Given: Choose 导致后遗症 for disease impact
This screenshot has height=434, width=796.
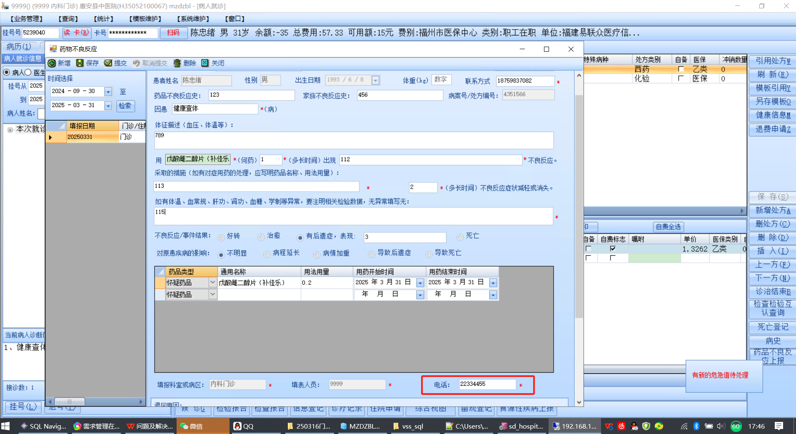Looking at the screenshot, I should click(x=371, y=254).
